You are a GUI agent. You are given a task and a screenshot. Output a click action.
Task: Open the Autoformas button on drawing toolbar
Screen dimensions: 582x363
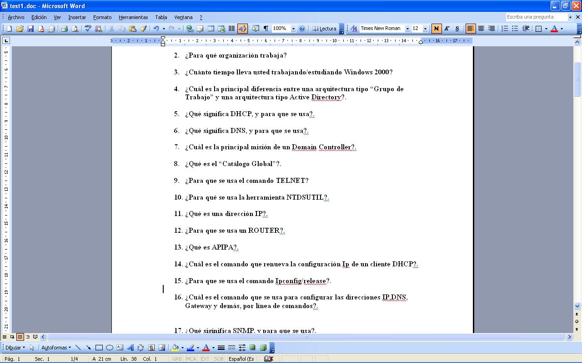click(56, 348)
